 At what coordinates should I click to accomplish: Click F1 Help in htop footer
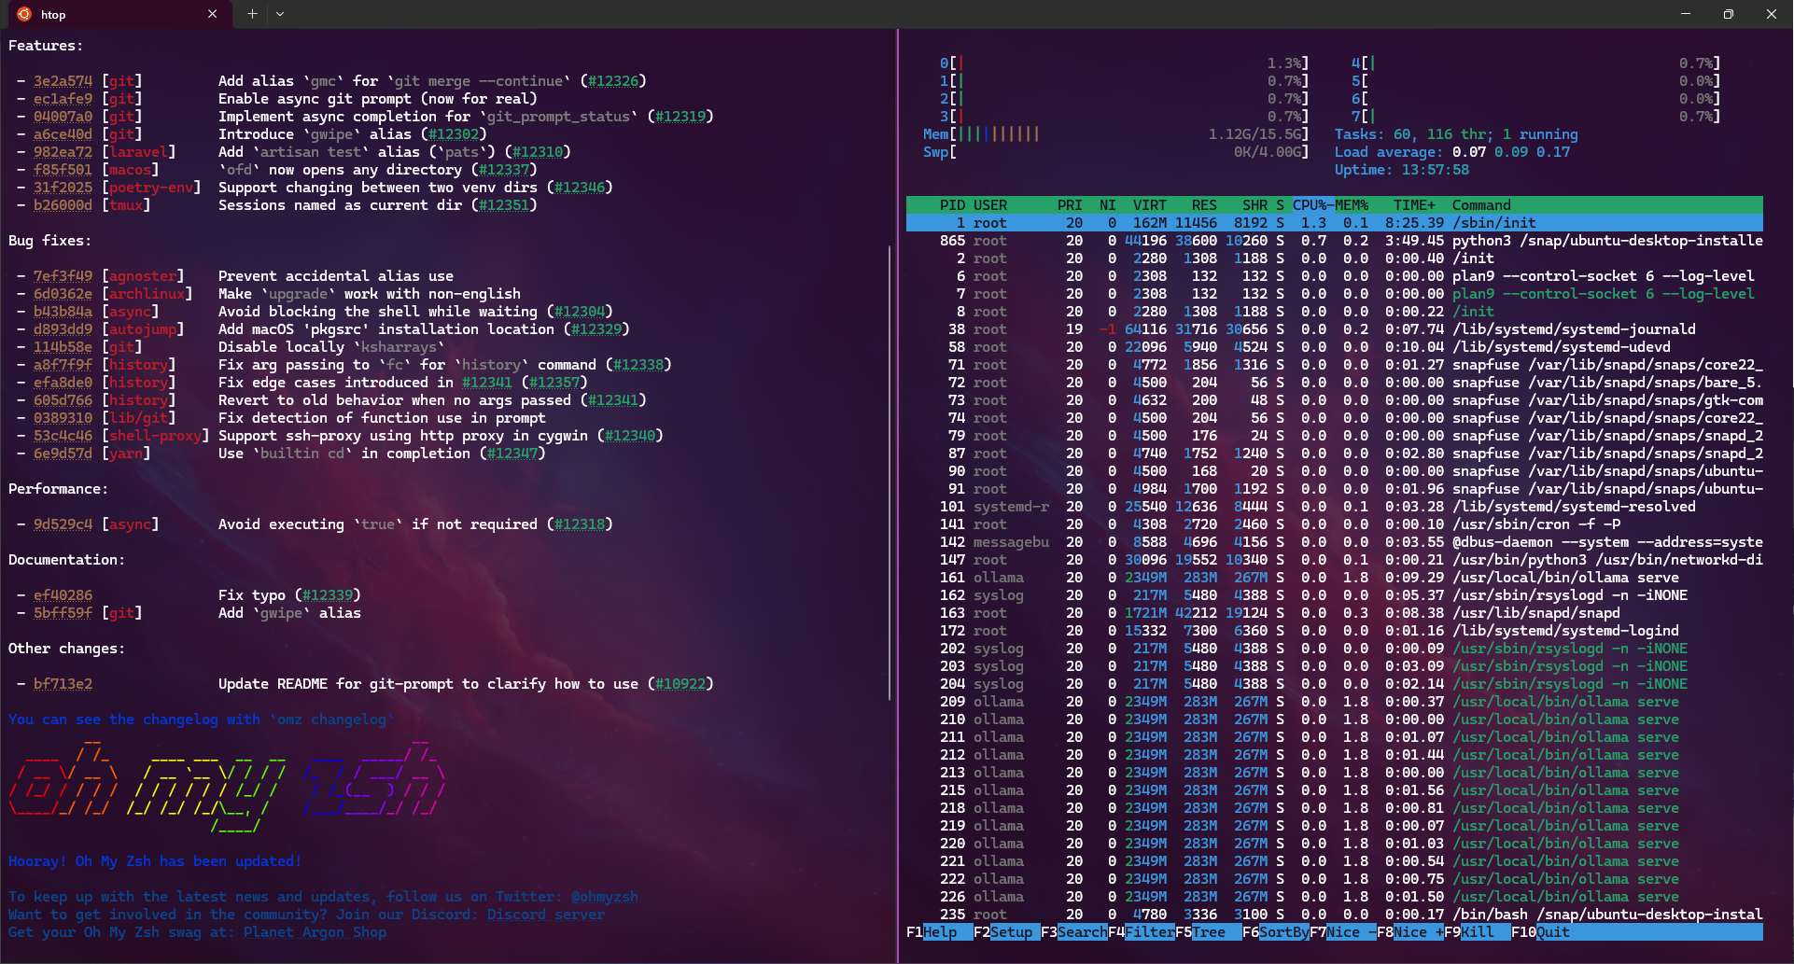click(x=939, y=932)
